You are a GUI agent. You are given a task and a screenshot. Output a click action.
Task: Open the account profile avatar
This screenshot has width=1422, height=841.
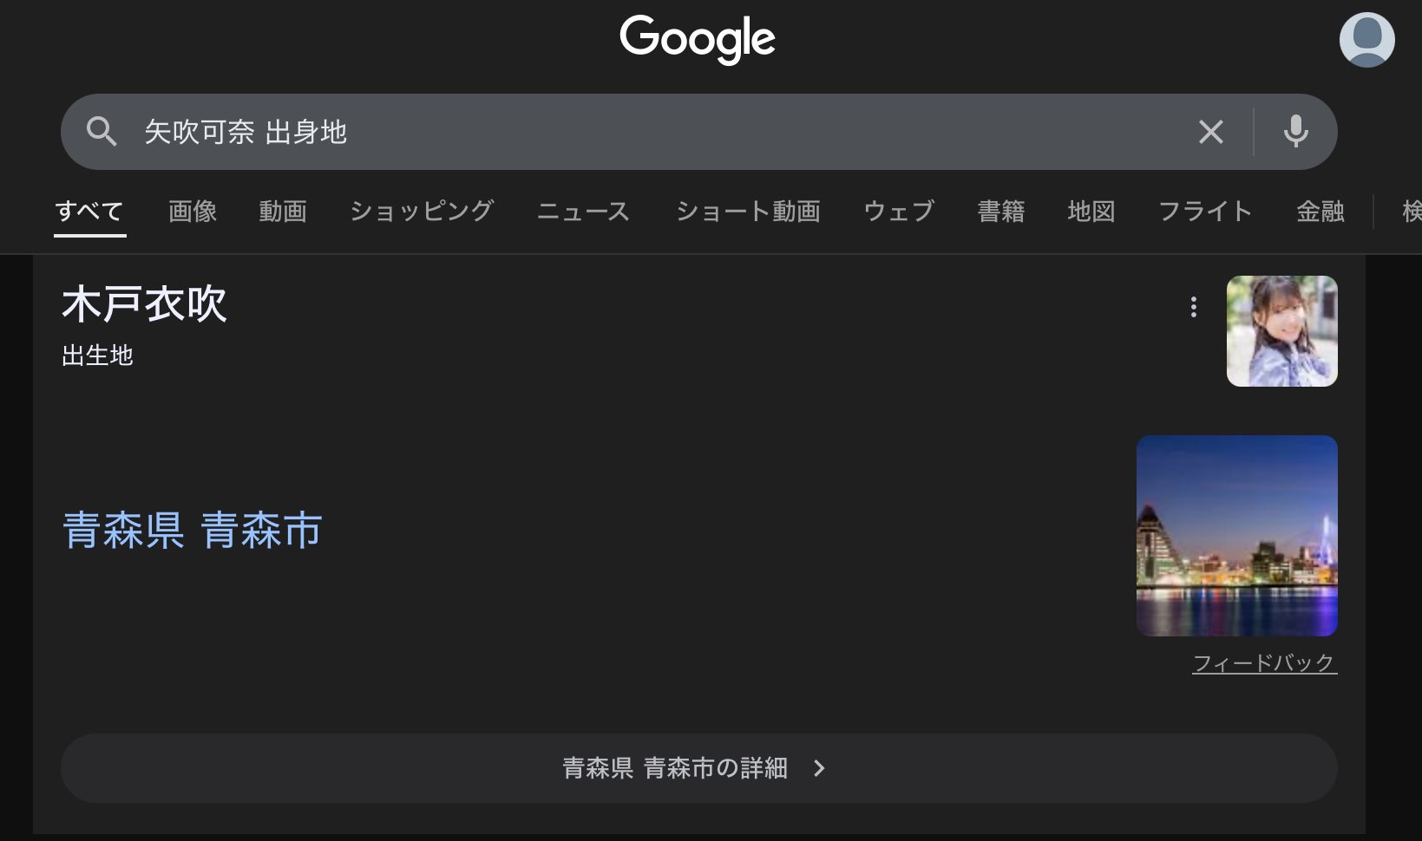1366,40
